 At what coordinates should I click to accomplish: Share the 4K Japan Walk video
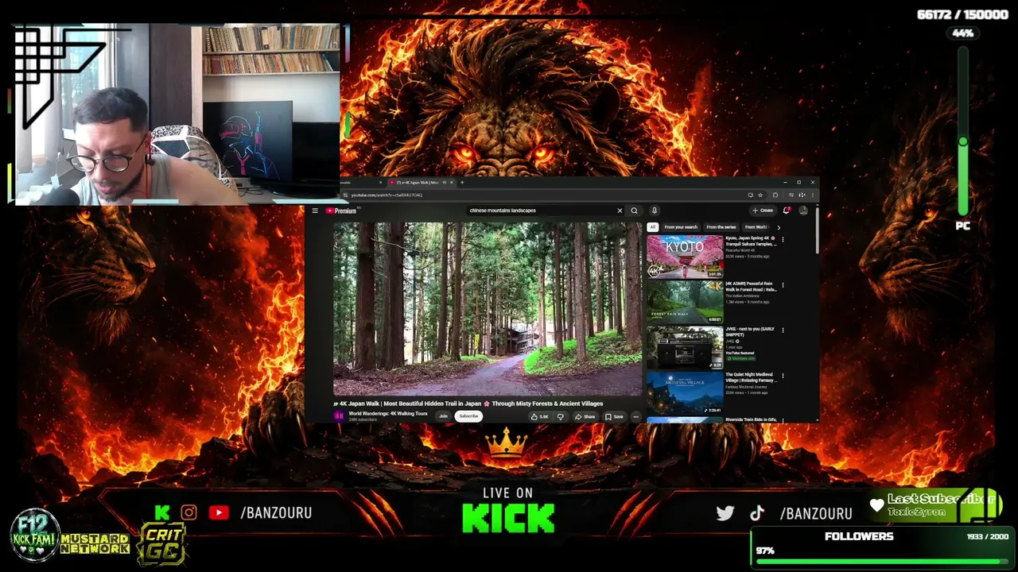point(585,416)
